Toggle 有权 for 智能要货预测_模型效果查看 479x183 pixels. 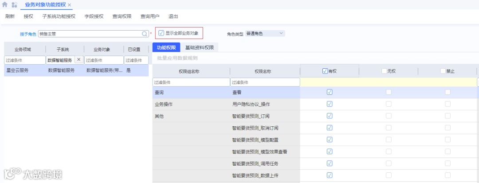tap(329, 152)
